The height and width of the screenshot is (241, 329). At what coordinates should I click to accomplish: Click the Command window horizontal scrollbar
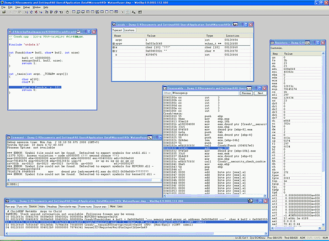85,180
